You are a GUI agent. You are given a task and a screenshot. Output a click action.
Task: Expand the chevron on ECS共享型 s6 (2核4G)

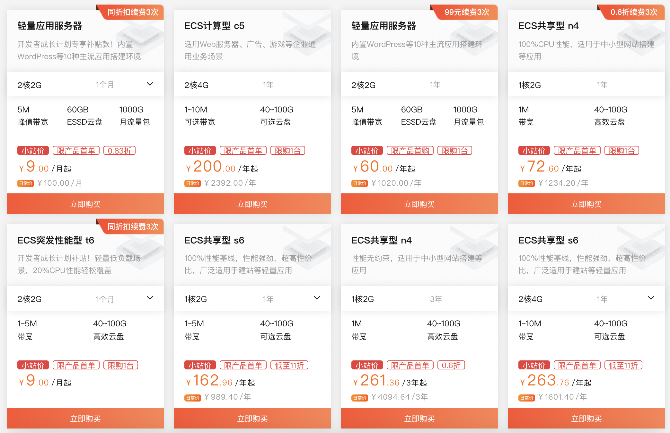pyautogui.click(x=651, y=298)
